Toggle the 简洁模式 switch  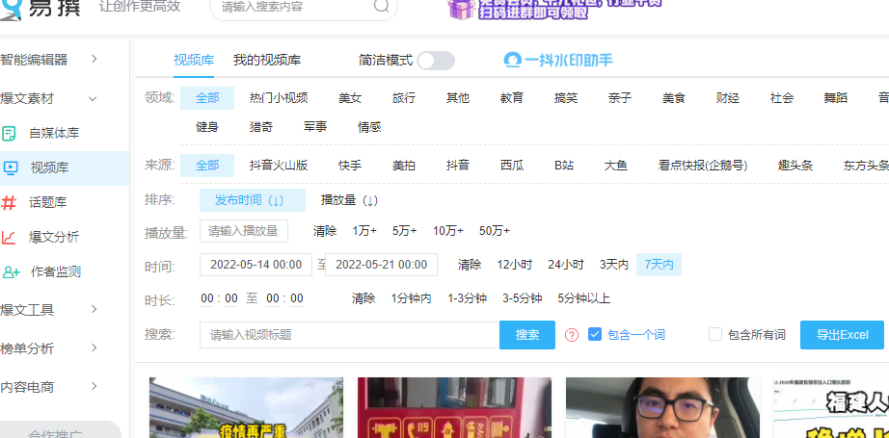(436, 61)
